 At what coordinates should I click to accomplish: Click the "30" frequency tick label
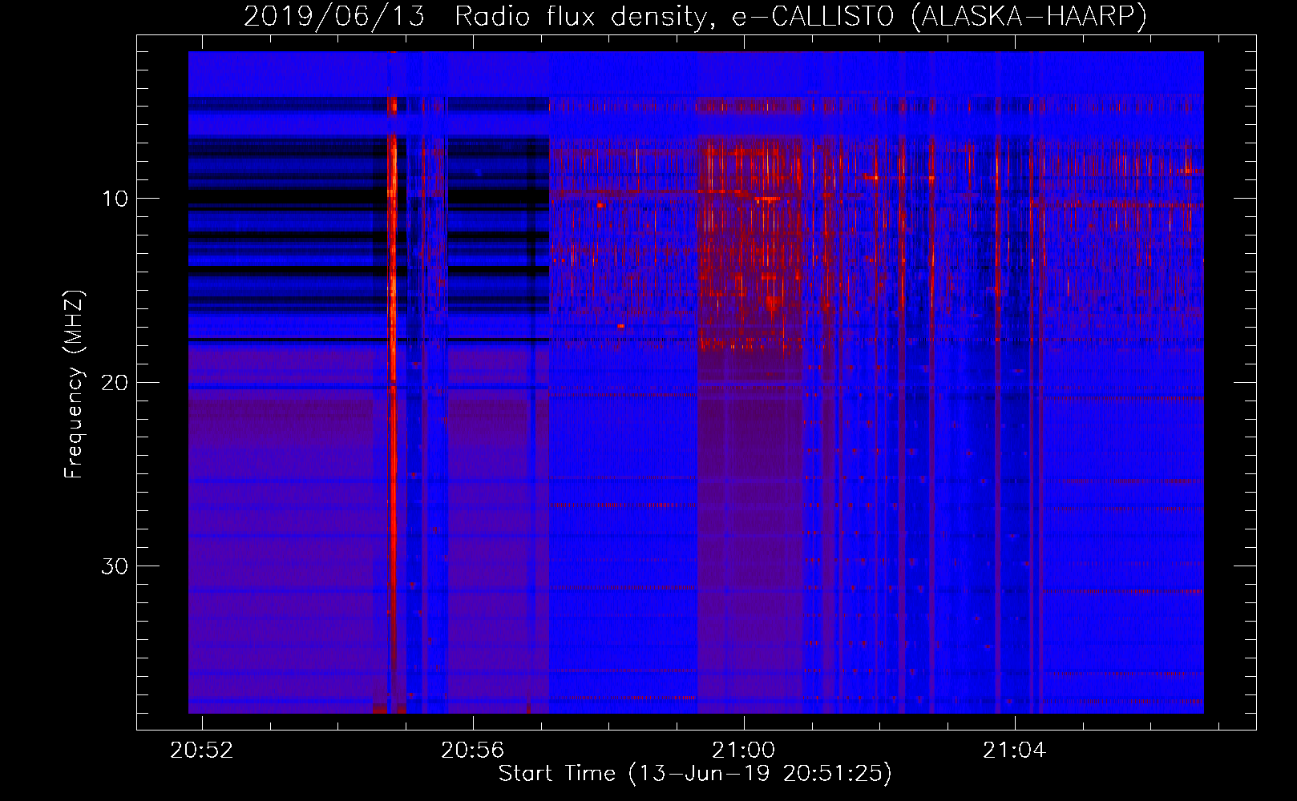coord(115,566)
